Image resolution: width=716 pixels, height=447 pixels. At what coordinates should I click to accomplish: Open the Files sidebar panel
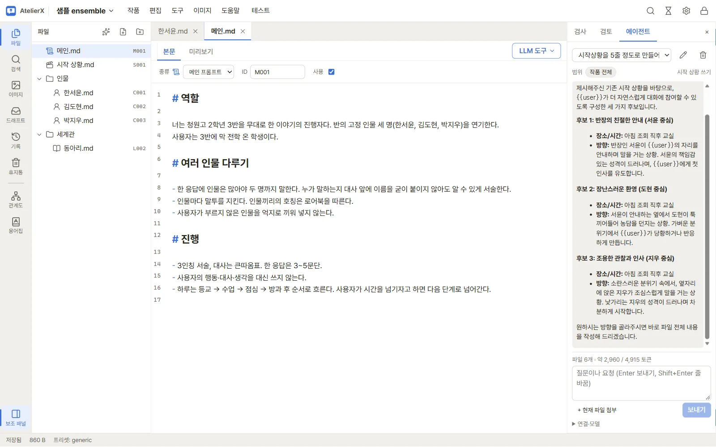[x=16, y=37]
